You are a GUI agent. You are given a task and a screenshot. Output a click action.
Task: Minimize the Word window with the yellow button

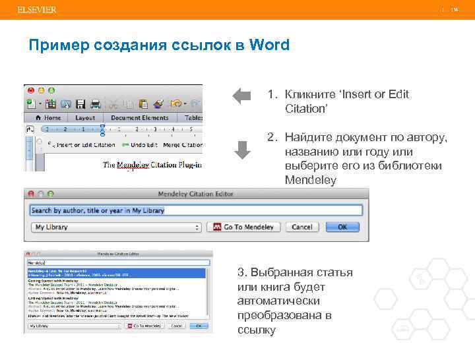click(x=41, y=90)
